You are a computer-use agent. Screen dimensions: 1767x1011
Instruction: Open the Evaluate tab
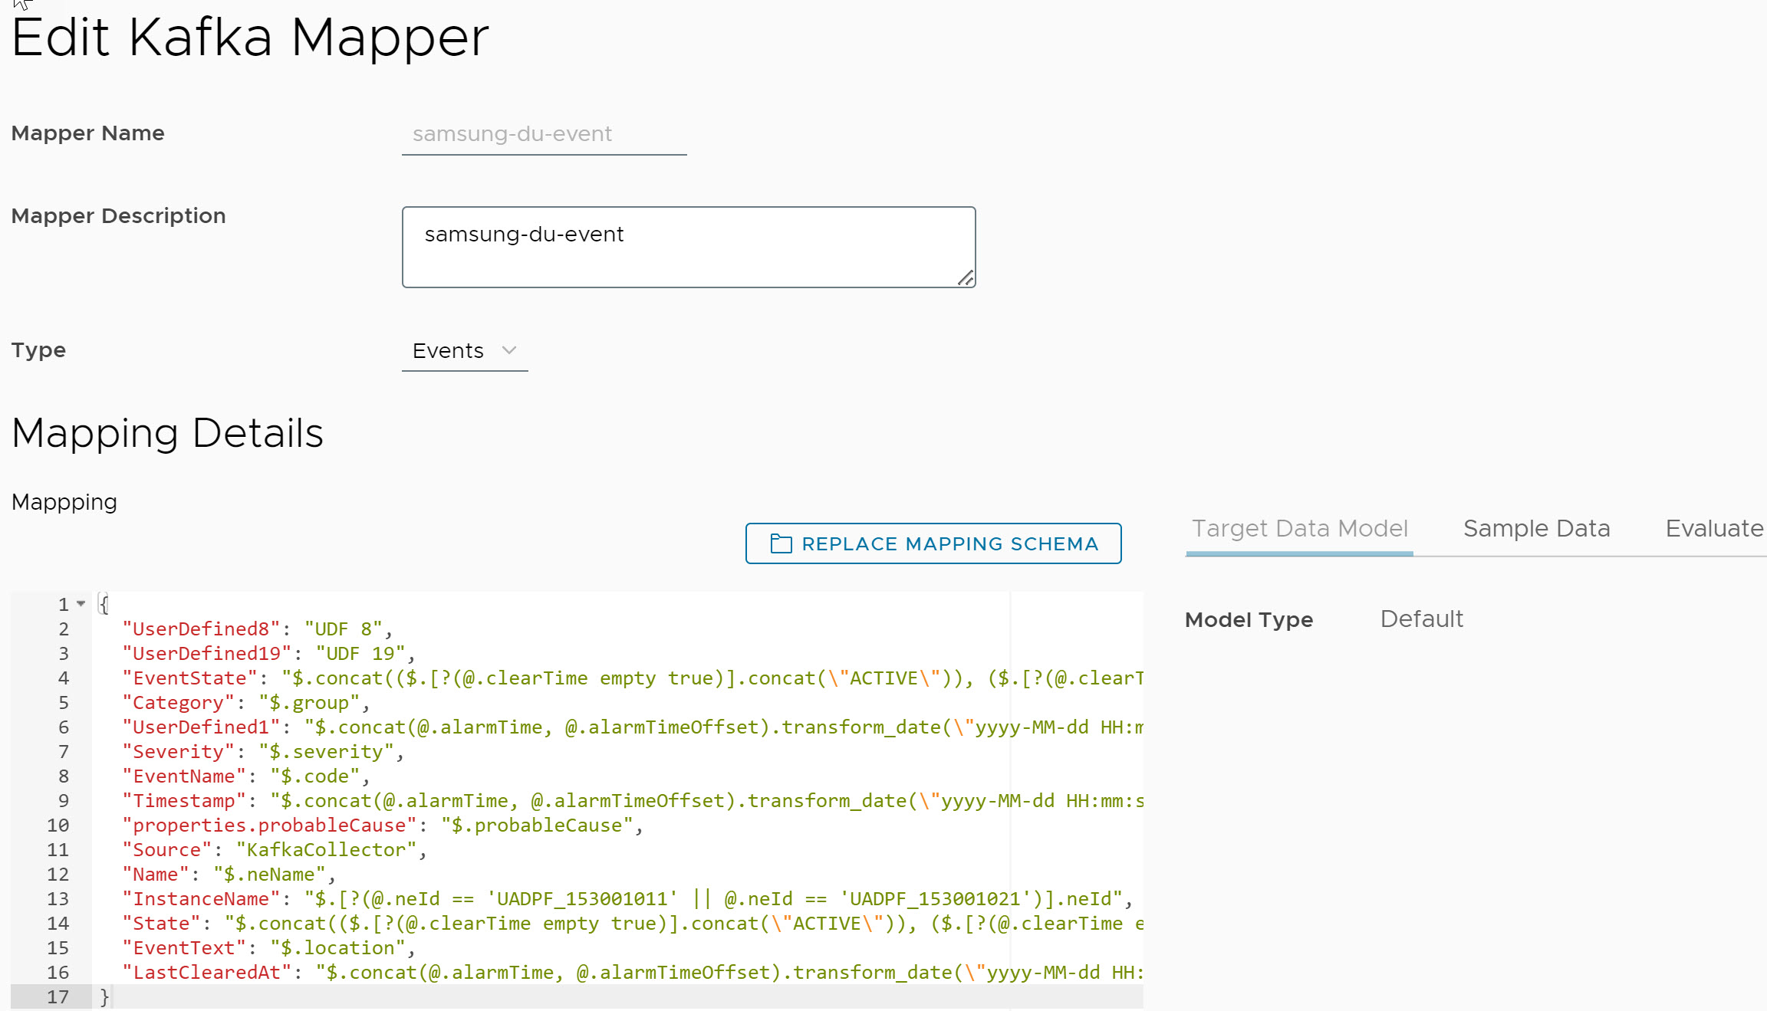(1715, 529)
